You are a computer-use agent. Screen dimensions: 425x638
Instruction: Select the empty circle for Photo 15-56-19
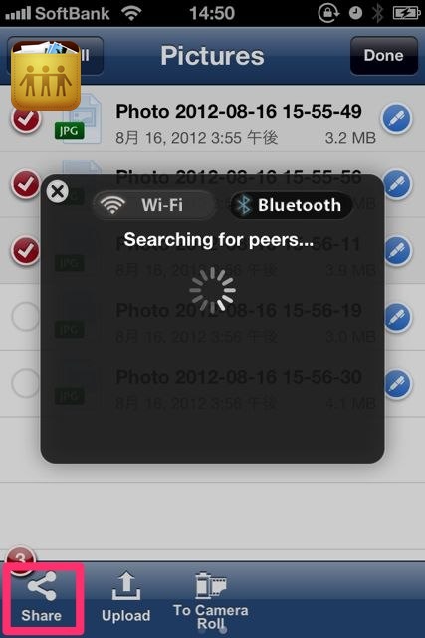[x=26, y=317]
